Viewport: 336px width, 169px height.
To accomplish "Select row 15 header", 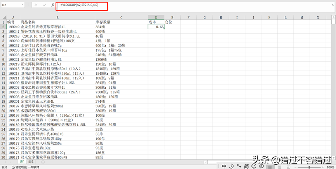I will [x=3, y=87].
